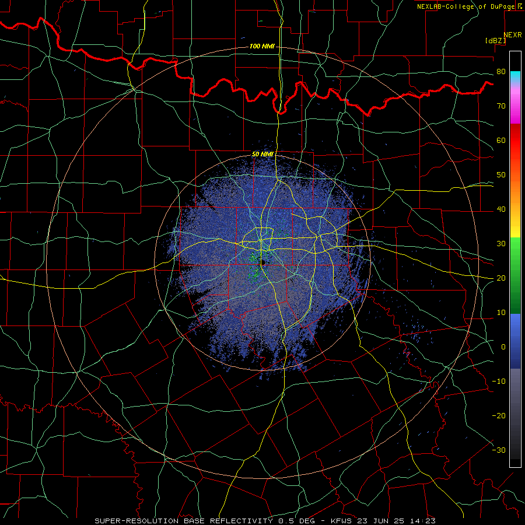
Task: Click the 40 value on dBZ scale
Action: (x=501, y=209)
